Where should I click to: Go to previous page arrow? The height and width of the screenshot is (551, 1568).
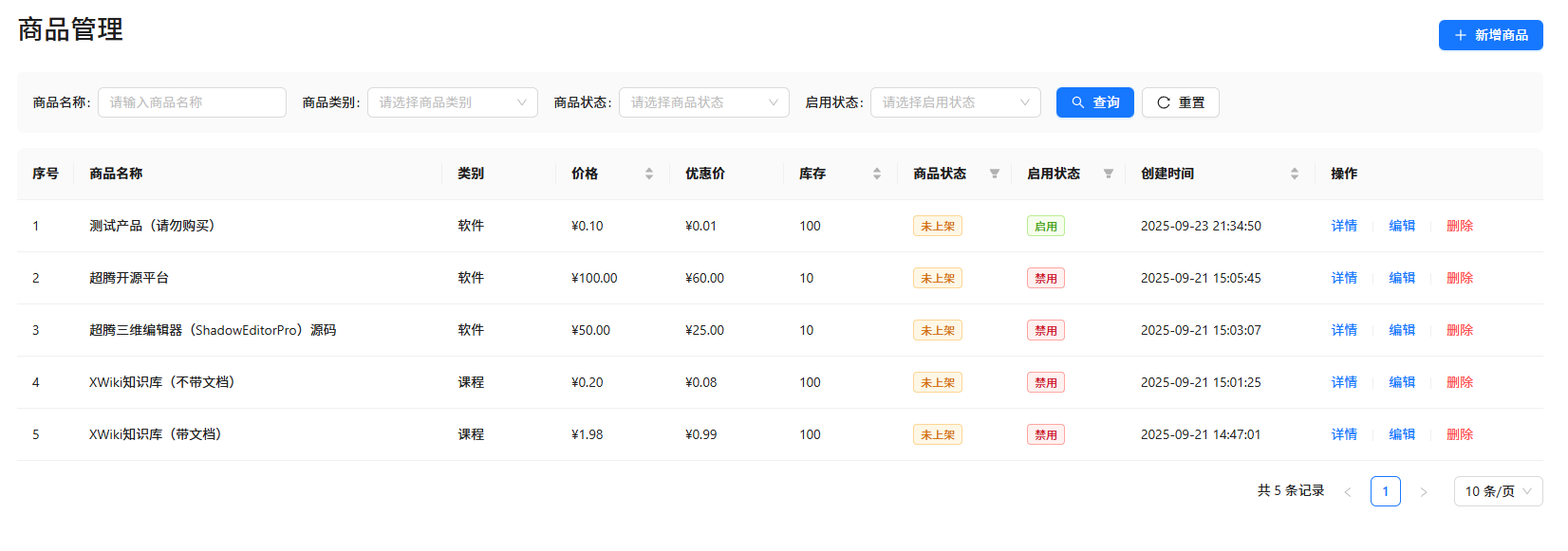[x=1348, y=491]
